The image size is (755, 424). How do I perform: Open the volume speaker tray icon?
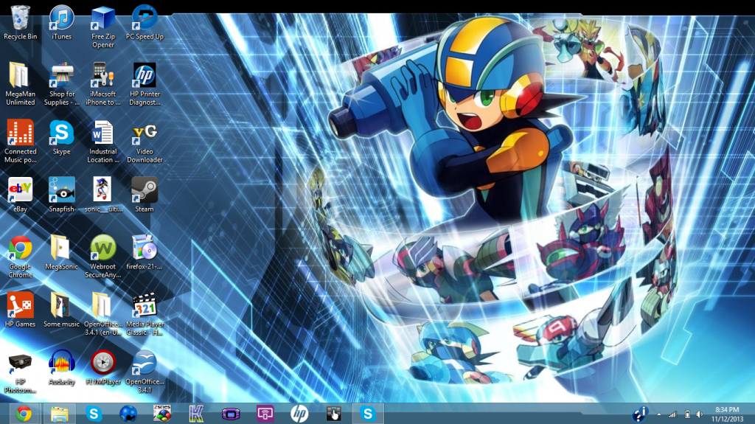(x=700, y=414)
